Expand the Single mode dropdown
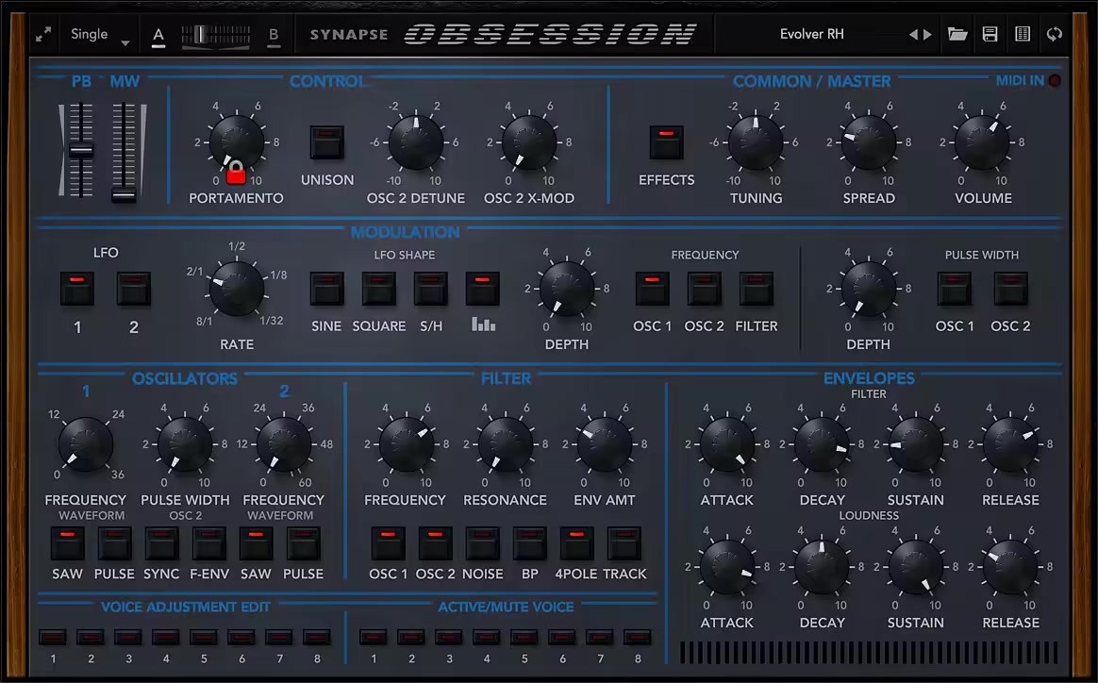This screenshot has width=1098, height=683. pyautogui.click(x=100, y=35)
